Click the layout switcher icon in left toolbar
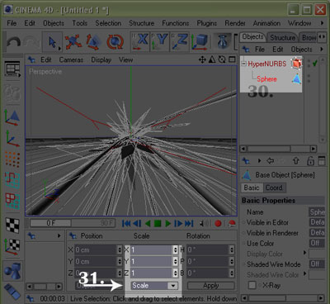This screenshot has height=304, width=330. [x=12, y=69]
